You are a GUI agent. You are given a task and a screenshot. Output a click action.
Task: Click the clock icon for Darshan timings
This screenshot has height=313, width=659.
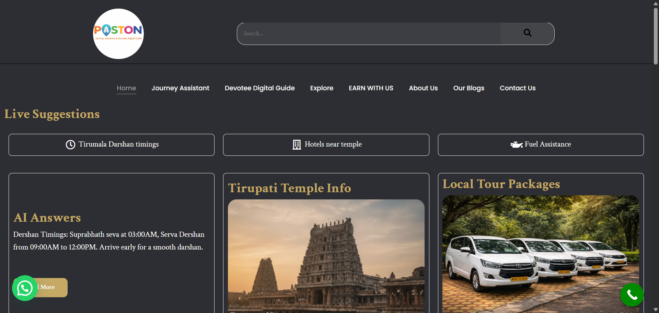(70, 144)
